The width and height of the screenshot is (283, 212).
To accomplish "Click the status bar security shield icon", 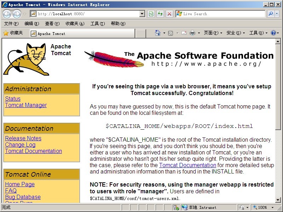I will [175, 207].
